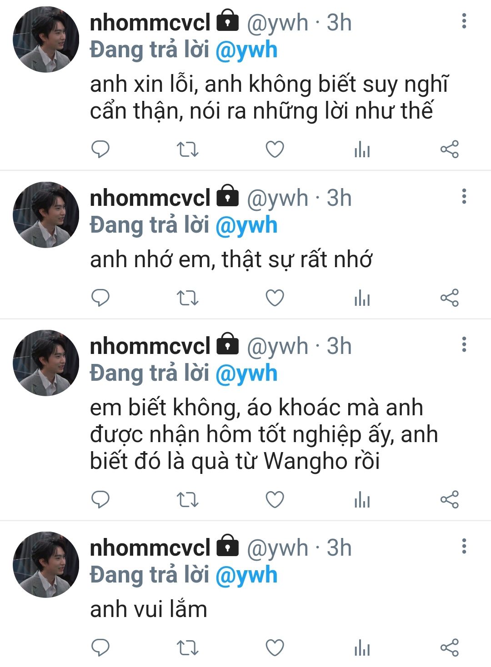Screen dimensions: 491x667
Task: Reply to the 'anh vui lắm' tweet
Action: (x=100, y=647)
